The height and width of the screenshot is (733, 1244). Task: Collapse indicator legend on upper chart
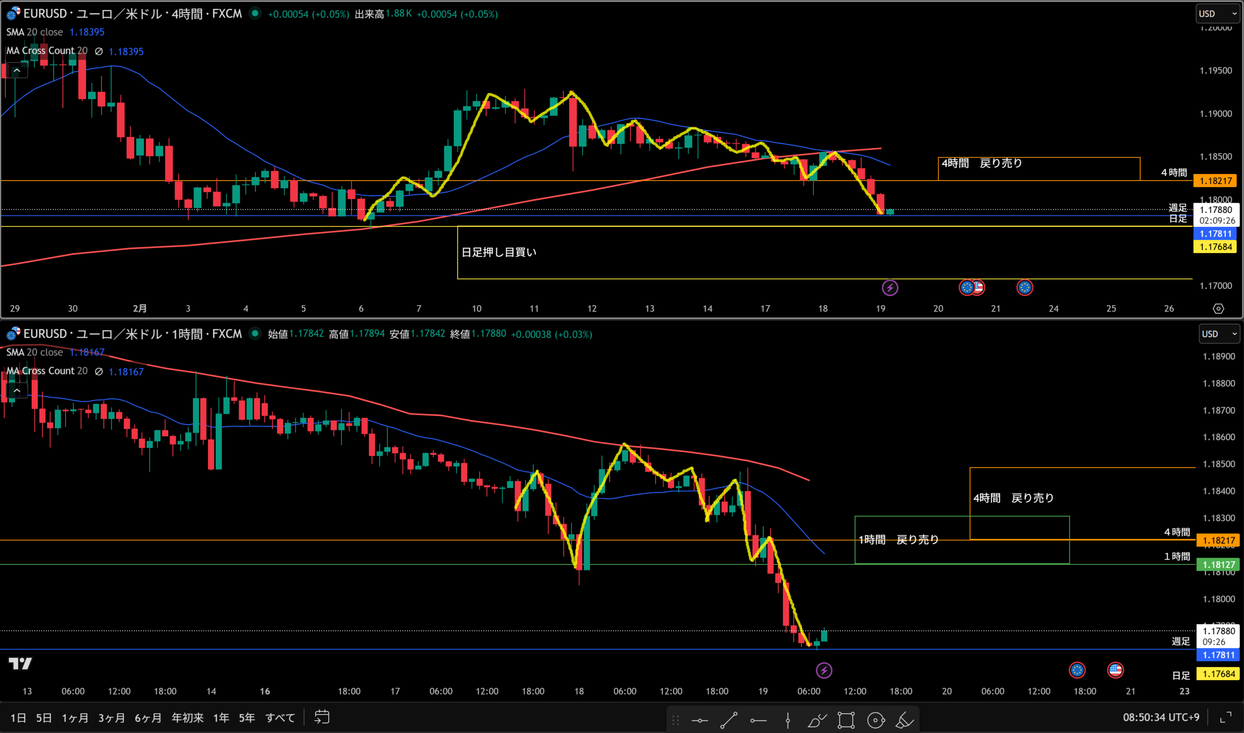pyautogui.click(x=17, y=70)
